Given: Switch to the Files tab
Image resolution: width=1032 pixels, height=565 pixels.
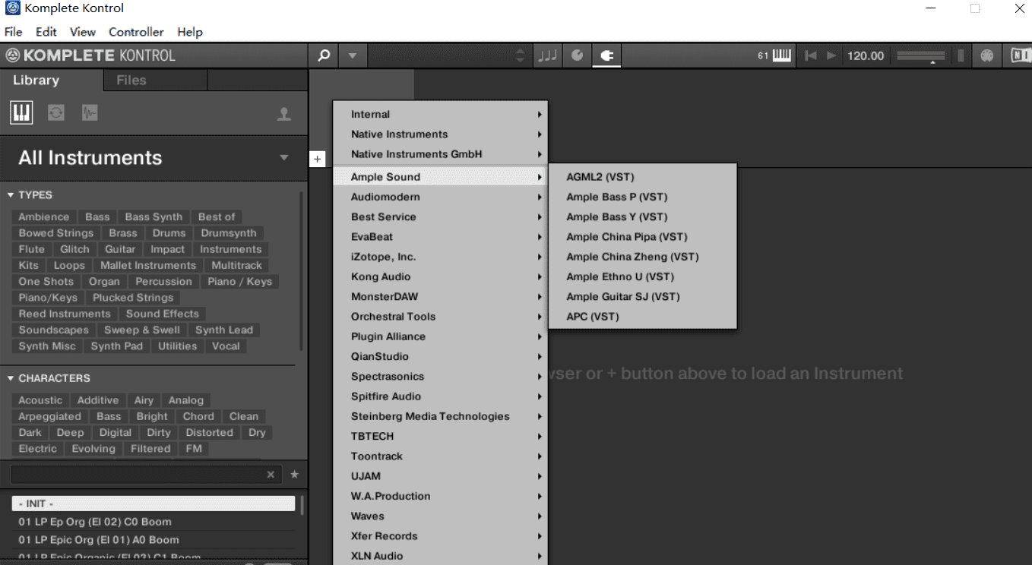Looking at the screenshot, I should pyautogui.click(x=155, y=80).
